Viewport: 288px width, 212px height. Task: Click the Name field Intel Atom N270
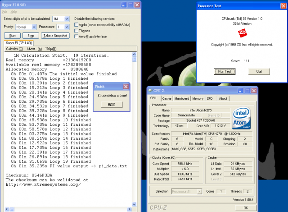coord(201,110)
